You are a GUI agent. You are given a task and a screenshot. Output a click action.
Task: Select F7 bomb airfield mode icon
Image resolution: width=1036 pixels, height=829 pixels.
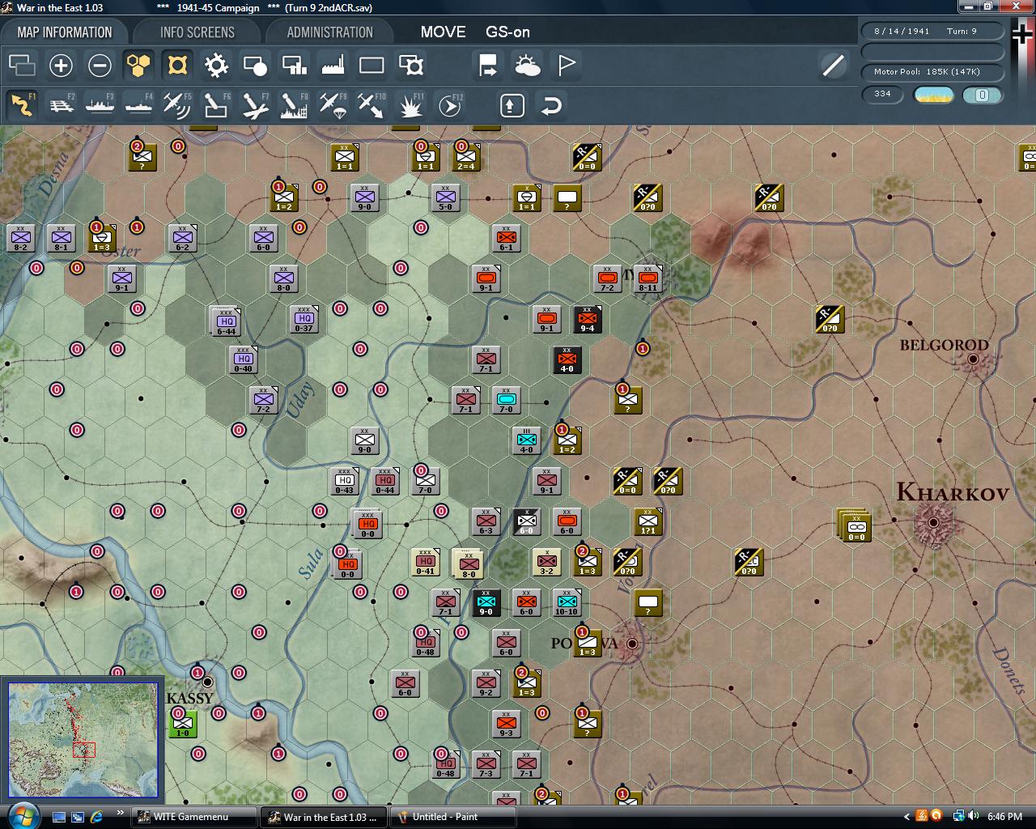[x=255, y=105]
